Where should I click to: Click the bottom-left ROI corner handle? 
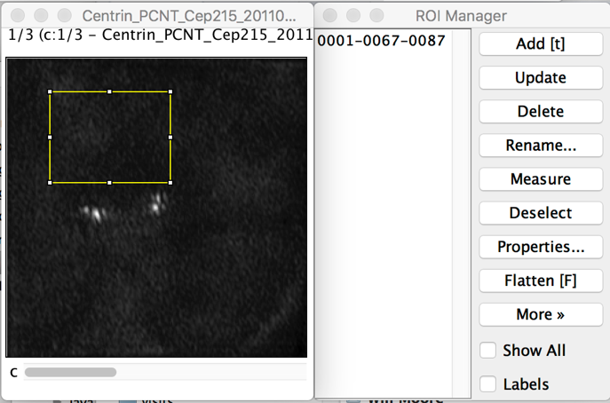pos(50,183)
